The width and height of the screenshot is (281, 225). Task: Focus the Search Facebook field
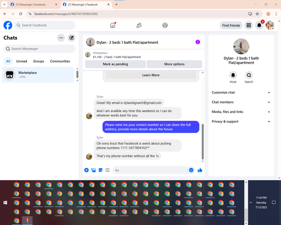[45, 25]
